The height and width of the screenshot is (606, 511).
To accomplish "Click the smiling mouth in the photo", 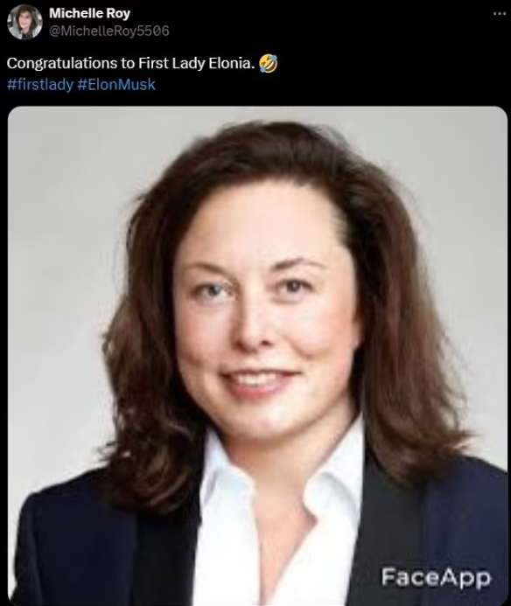I will coord(259,380).
